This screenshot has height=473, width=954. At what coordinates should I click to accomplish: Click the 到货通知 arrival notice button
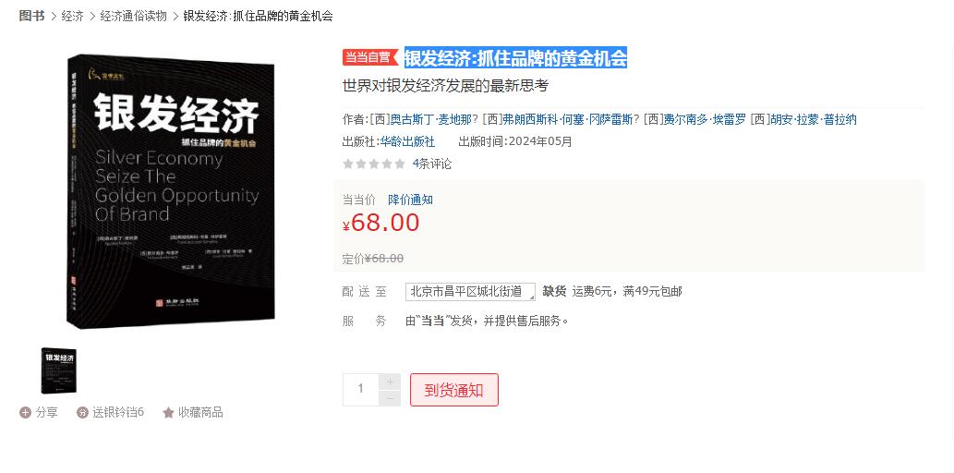pos(453,390)
